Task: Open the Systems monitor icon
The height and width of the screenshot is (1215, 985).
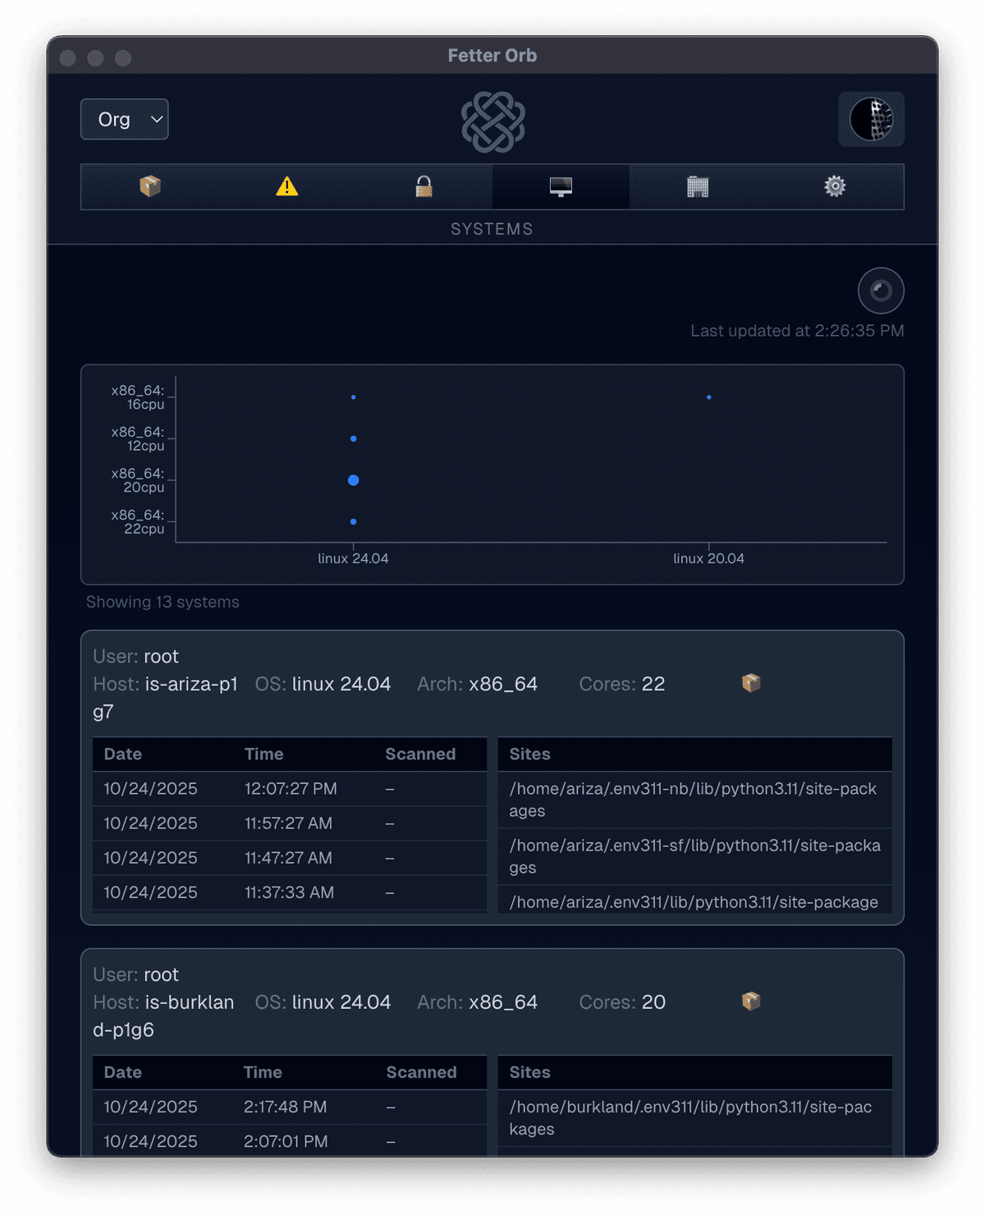Action: point(560,186)
